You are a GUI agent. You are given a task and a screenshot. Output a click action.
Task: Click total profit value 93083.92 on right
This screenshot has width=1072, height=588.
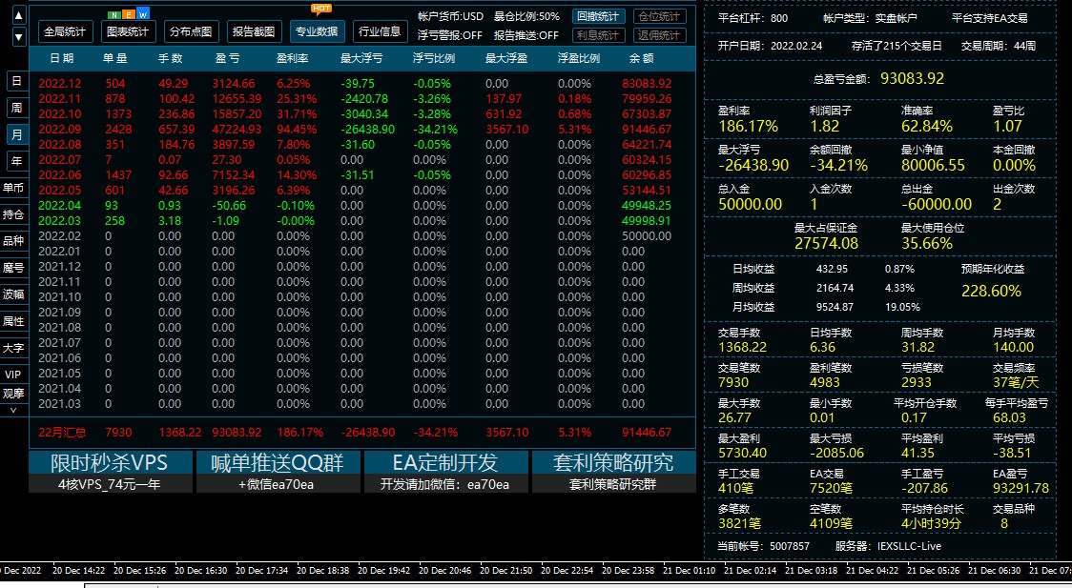click(x=912, y=78)
